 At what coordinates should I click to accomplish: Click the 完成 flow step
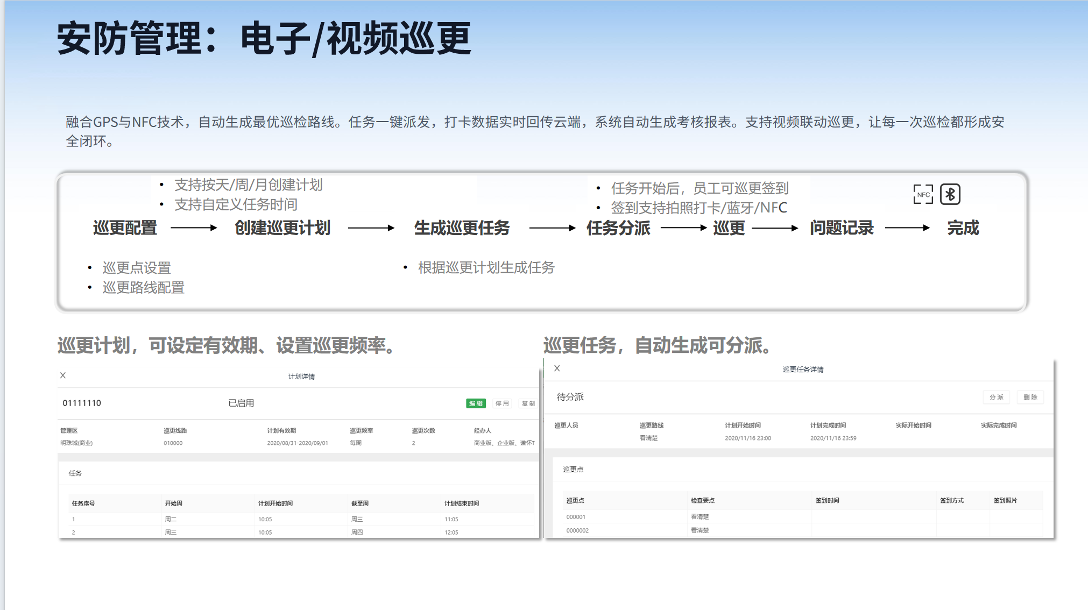963,228
